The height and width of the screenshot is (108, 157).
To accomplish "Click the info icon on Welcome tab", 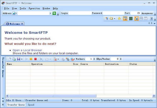I will pos(8,24).
